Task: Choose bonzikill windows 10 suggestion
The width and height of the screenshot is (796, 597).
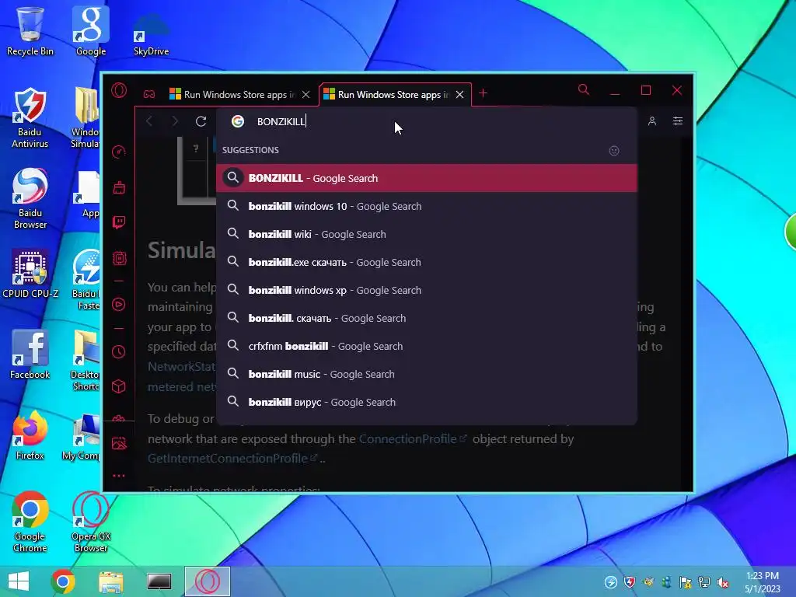Action: coord(427,206)
